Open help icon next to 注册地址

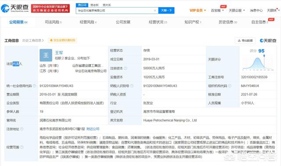[22, 129]
